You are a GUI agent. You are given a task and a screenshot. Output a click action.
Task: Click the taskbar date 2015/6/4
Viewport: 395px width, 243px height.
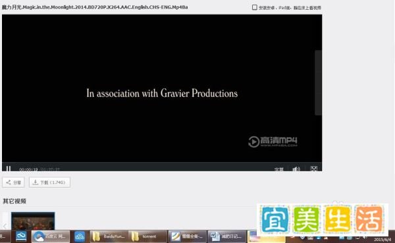(382, 240)
